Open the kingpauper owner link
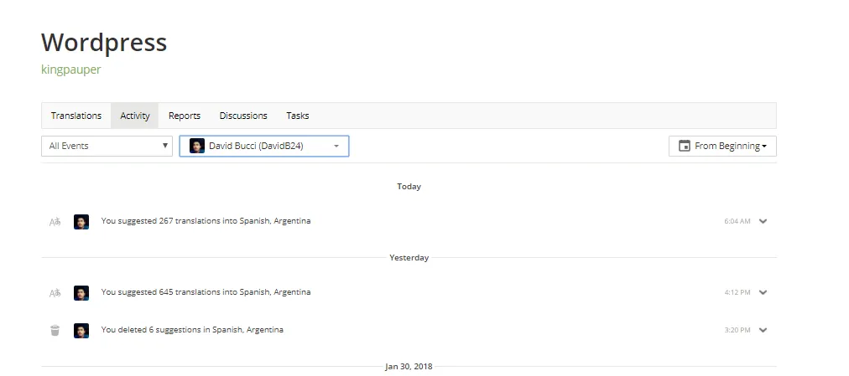This screenshot has width=849, height=376. (x=71, y=70)
